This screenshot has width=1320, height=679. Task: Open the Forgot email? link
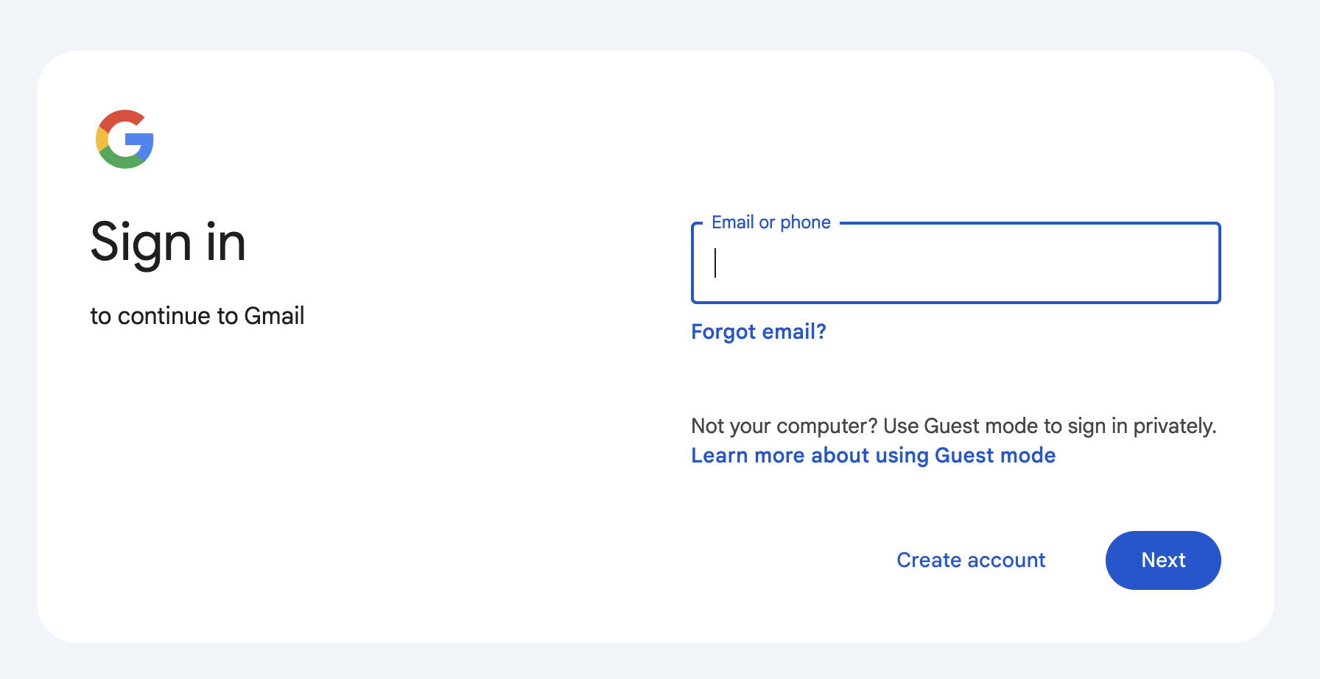tap(759, 331)
